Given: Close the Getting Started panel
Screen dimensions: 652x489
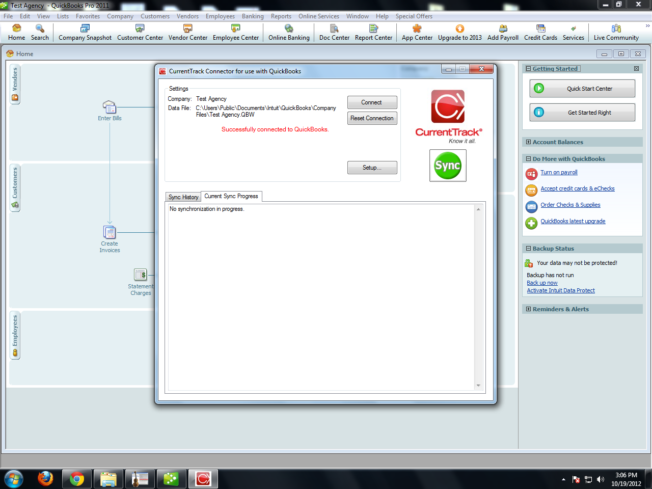Looking at the screenshot, I should coord(636,69).
